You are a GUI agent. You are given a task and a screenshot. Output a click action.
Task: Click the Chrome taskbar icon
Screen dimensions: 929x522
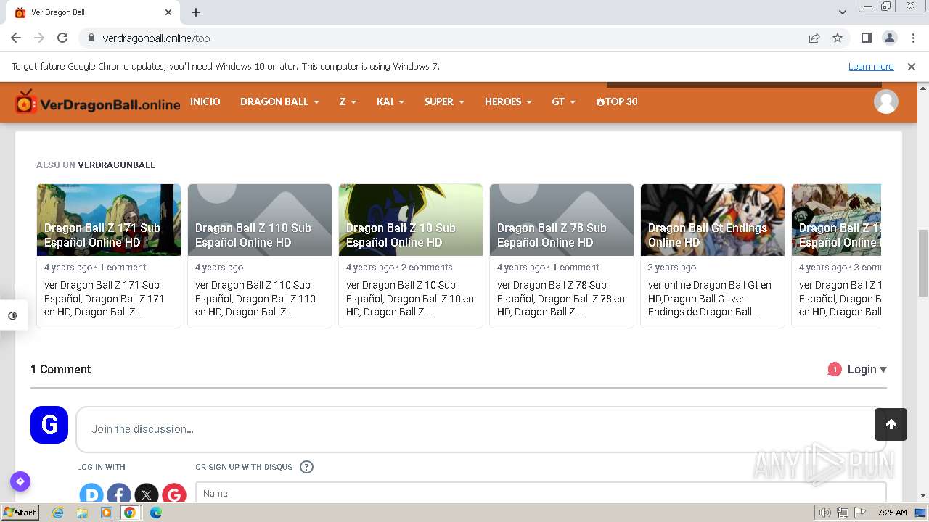click(130, 513)
